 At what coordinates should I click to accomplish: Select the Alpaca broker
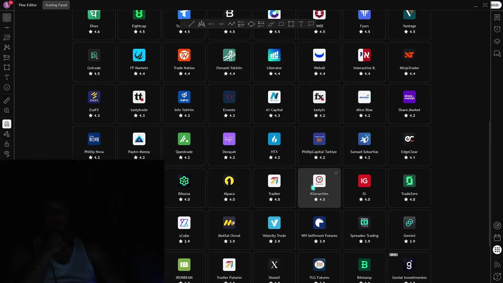229,188
